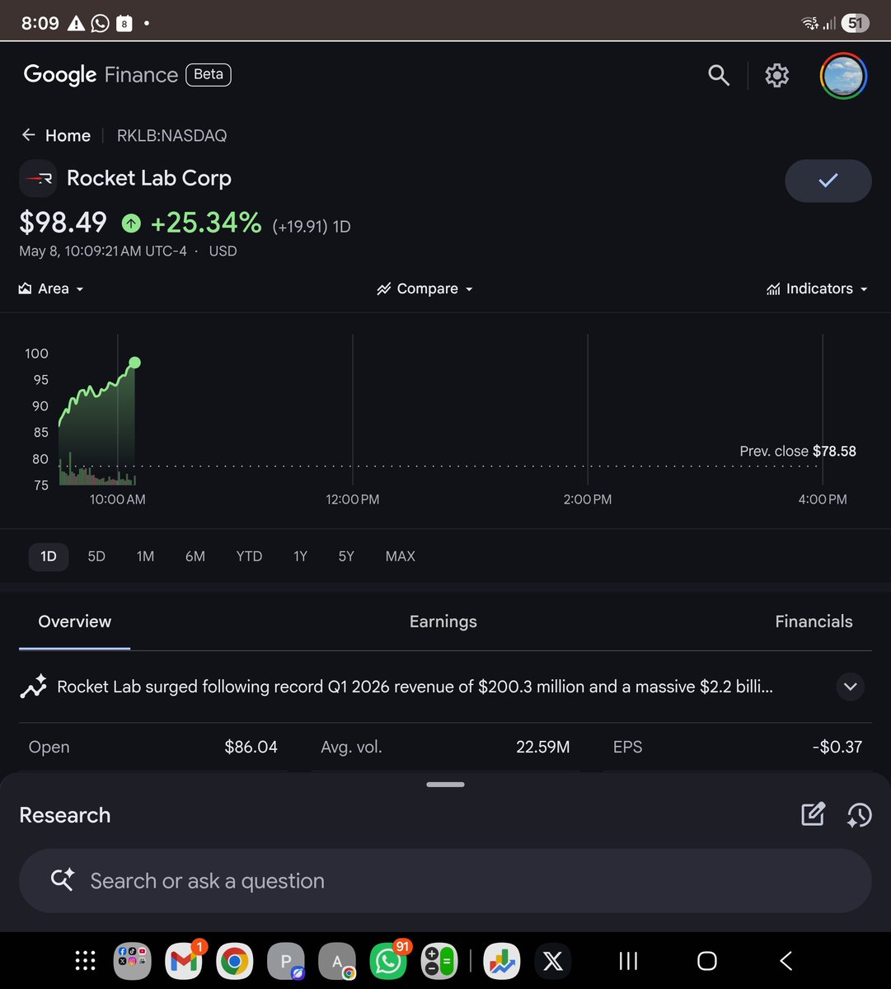The height and width of the screenshot is (989, 891).
Task: Click the Avg. vol. value 22.59M
Action: (543, 747)
